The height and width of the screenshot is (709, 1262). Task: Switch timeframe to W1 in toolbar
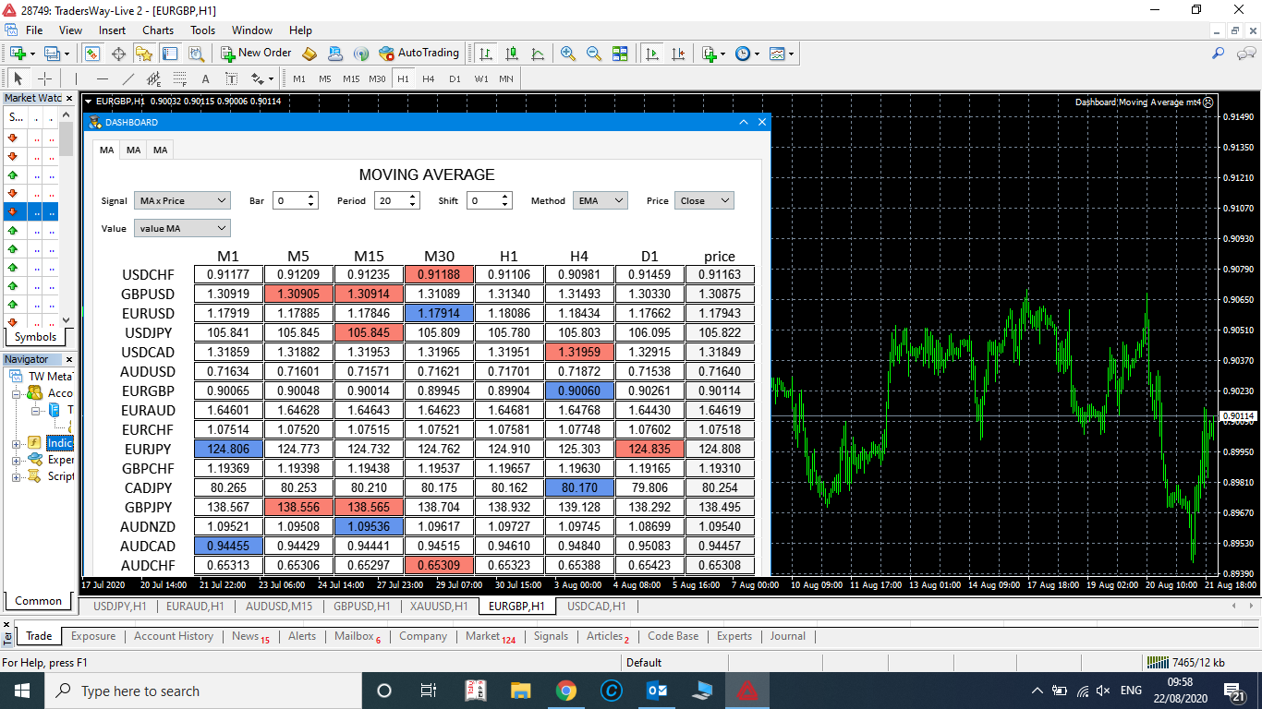click(481, 79)
